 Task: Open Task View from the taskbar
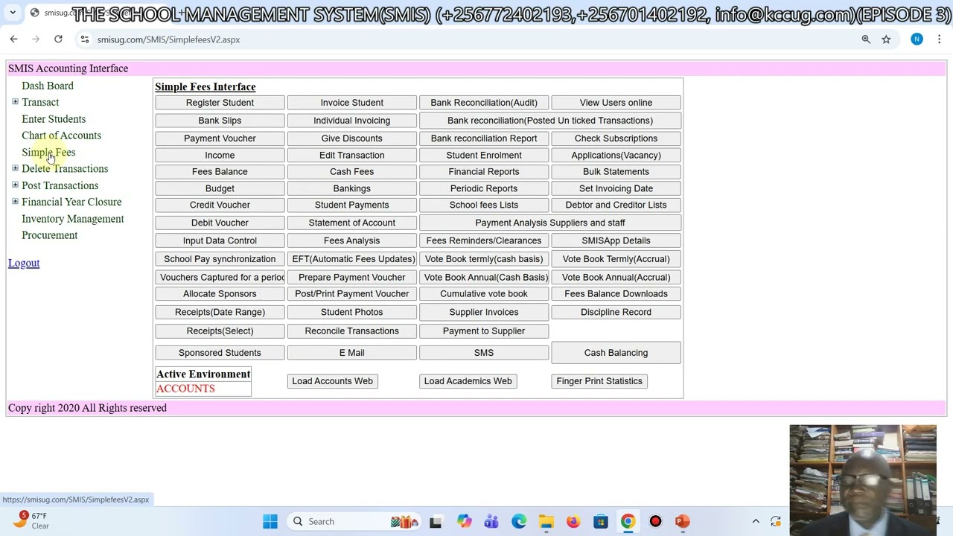(436, 521)
